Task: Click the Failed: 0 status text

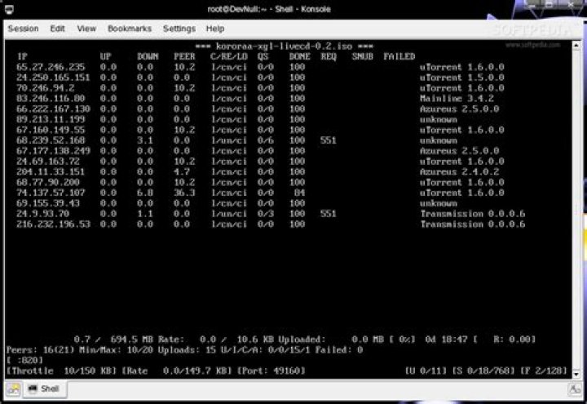Action: [x=339, y=350]
